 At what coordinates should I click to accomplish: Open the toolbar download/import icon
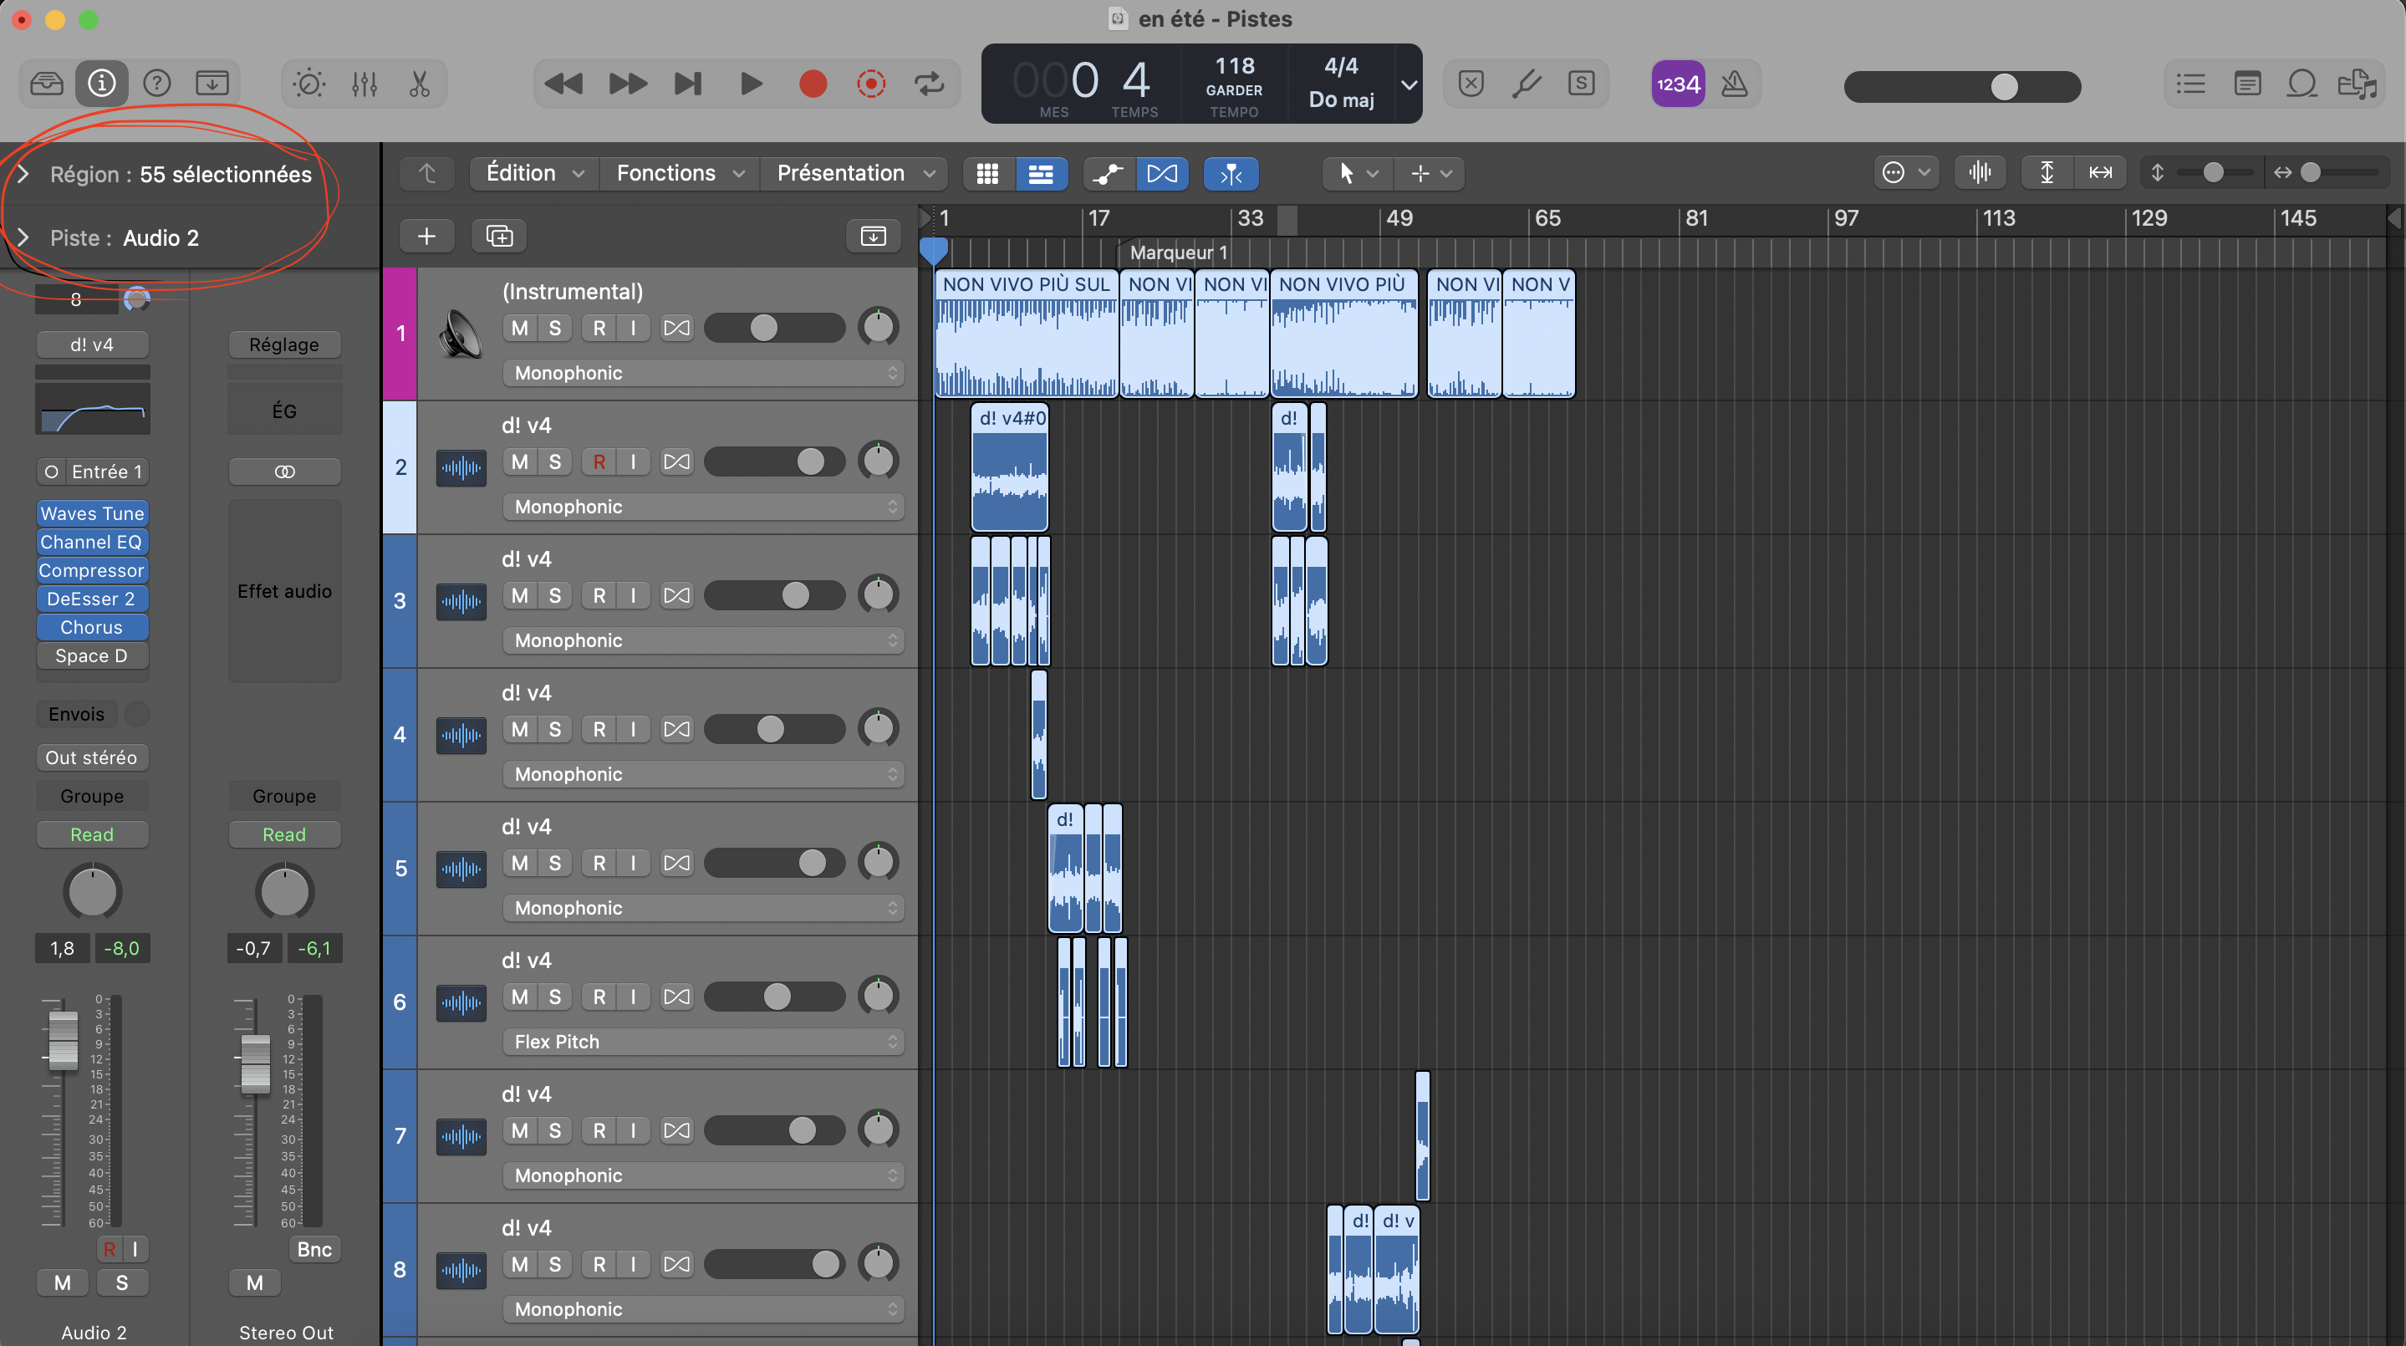(x=212, y=84)
